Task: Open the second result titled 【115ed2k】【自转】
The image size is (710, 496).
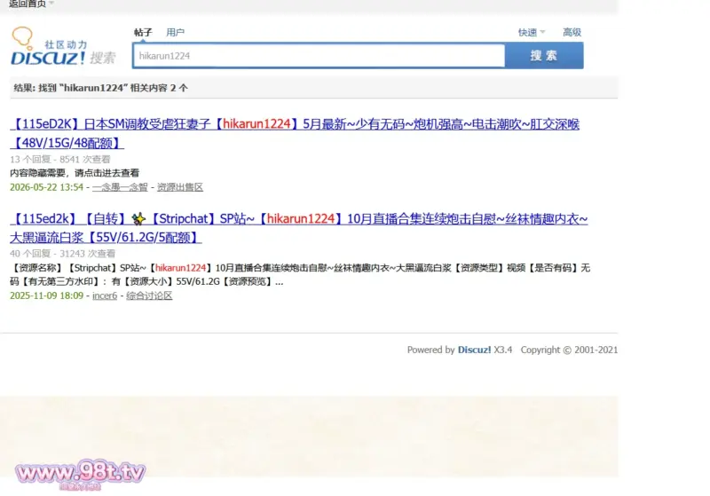Action: point(299,228)
